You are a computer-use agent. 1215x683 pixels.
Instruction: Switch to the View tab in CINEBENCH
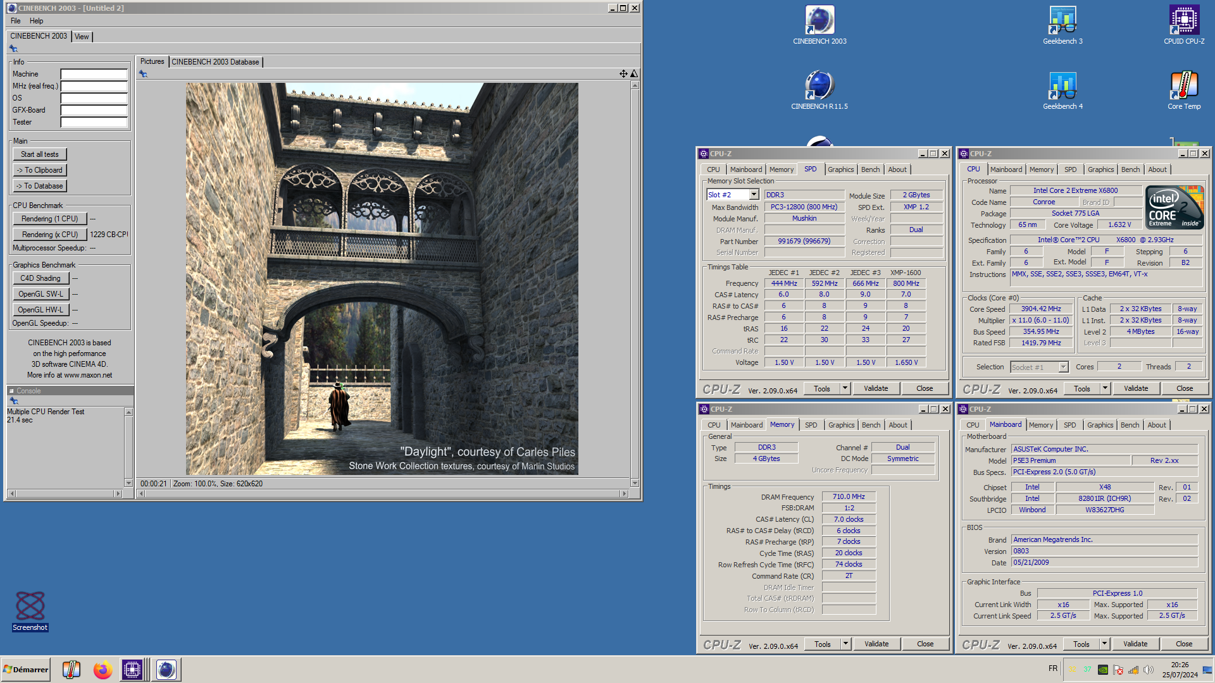(x=82, y=37)
